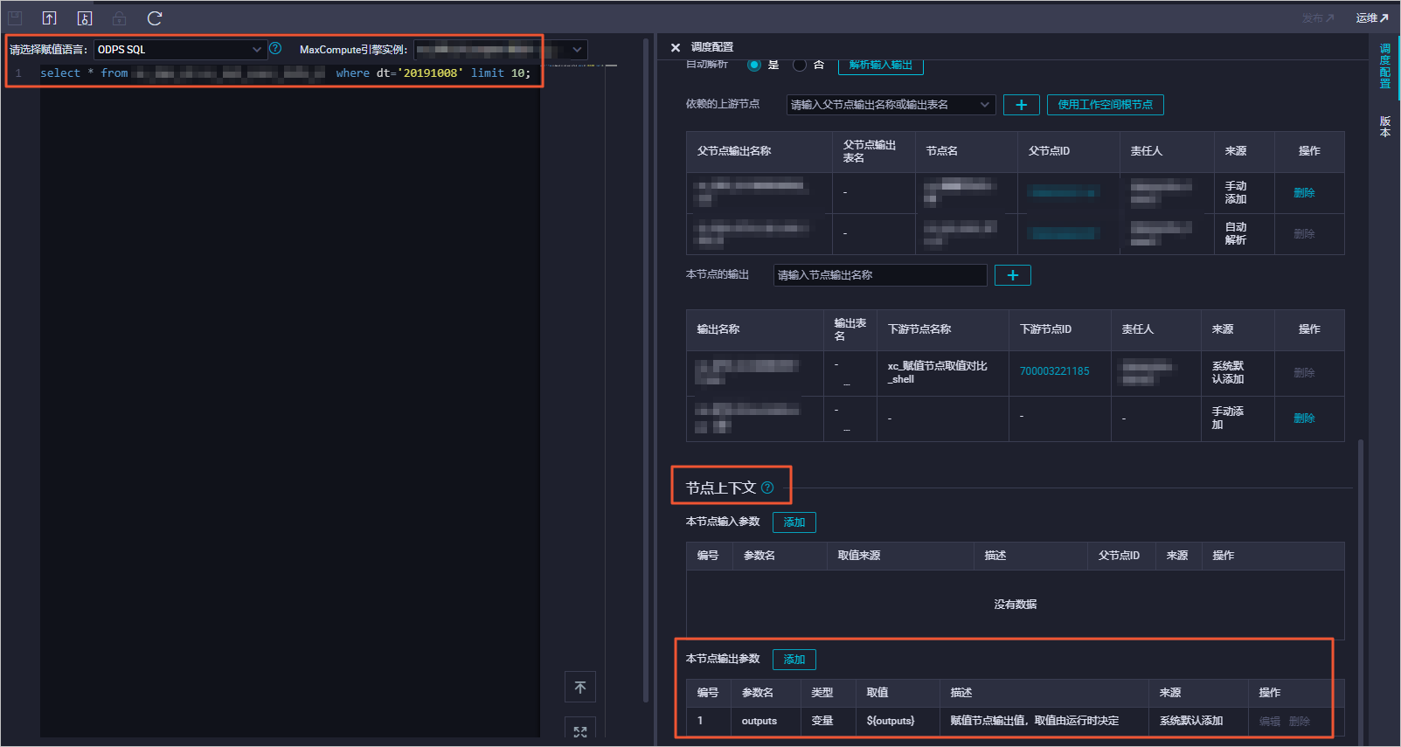Click the 节点上下文 section heading
Image resolution: width=1401 pixels, height=747 pixels.
click(721, 488)
